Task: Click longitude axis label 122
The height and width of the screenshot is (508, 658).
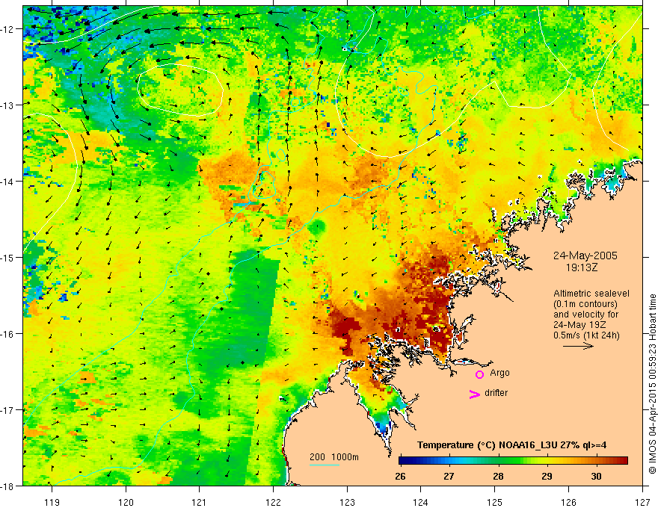Action: click(x=273, y=502)
